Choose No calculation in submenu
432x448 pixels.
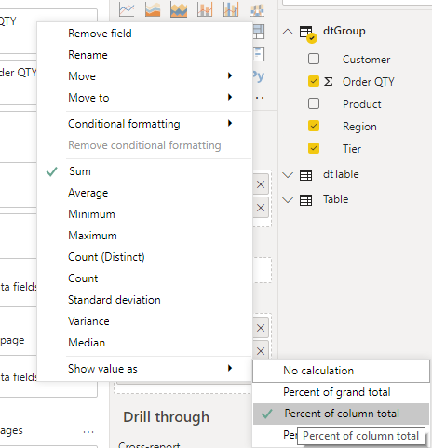coord(341,371)
